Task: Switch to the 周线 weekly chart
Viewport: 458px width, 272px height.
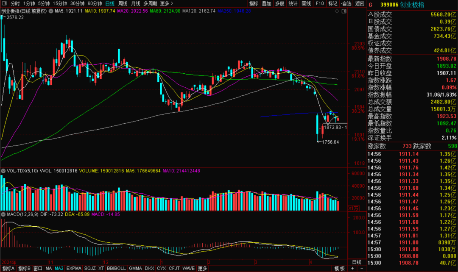Action: pos(123,3)
